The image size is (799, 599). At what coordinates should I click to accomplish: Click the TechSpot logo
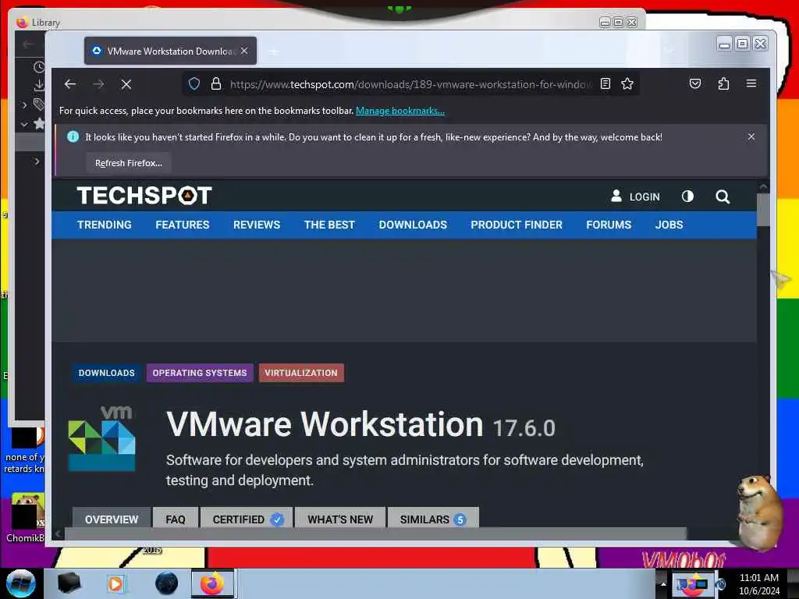(x=144, y=196)
